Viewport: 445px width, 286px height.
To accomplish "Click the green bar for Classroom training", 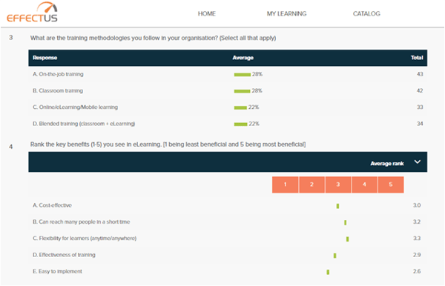I will (x=242, y=91).
